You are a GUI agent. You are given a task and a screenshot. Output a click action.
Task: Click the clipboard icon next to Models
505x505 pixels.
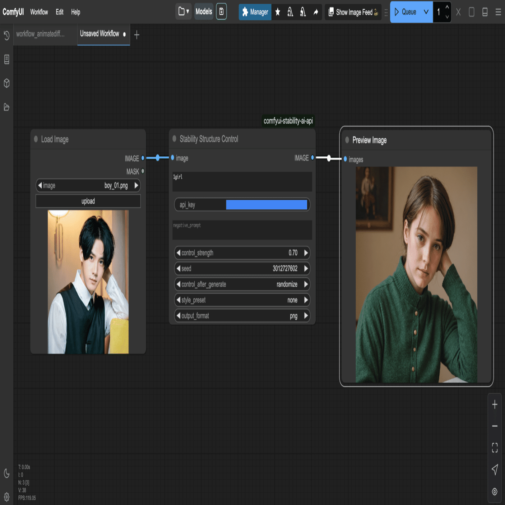coord(222,11)
